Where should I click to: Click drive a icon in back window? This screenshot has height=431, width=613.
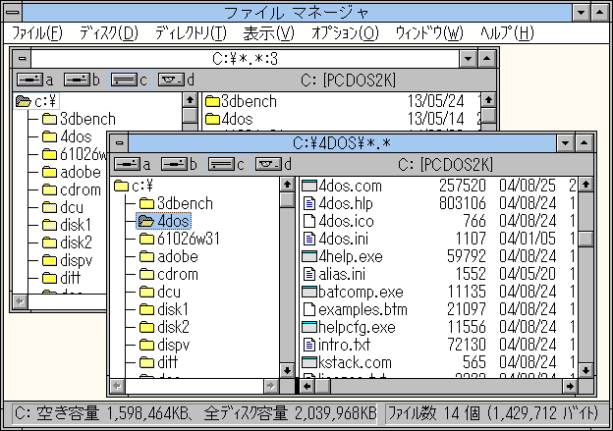pos(29,80)
